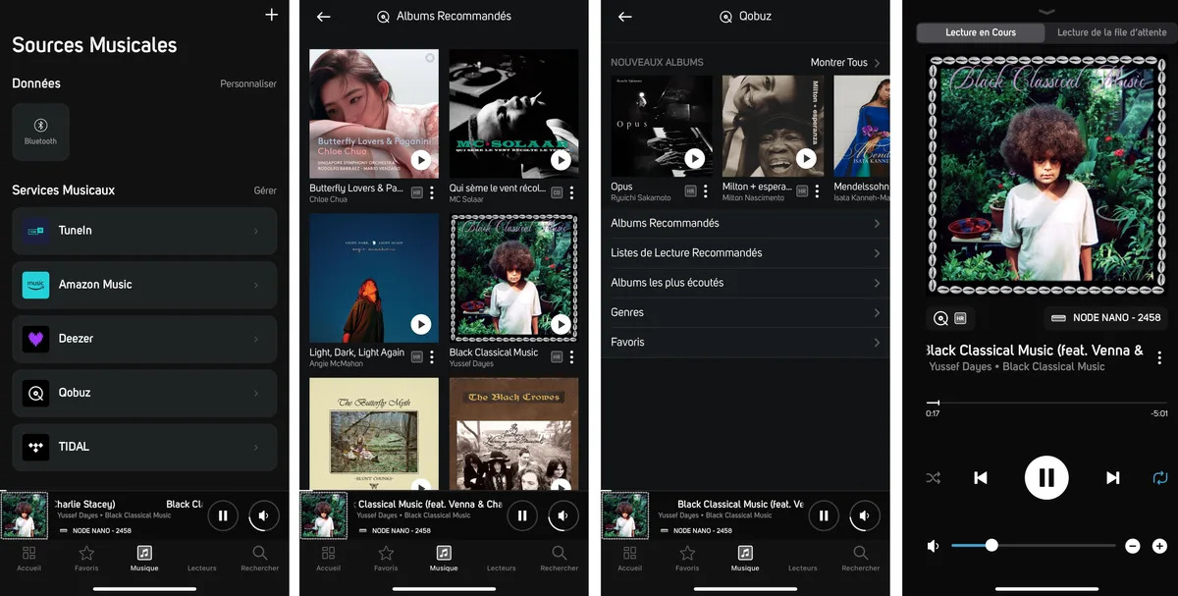
Task: Open the TIDAL service
Action: (x=144, y=447)
